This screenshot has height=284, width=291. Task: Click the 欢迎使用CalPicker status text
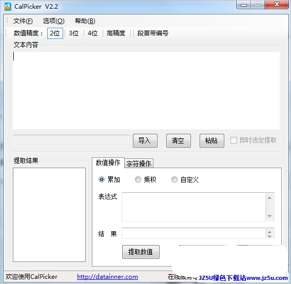31,277
